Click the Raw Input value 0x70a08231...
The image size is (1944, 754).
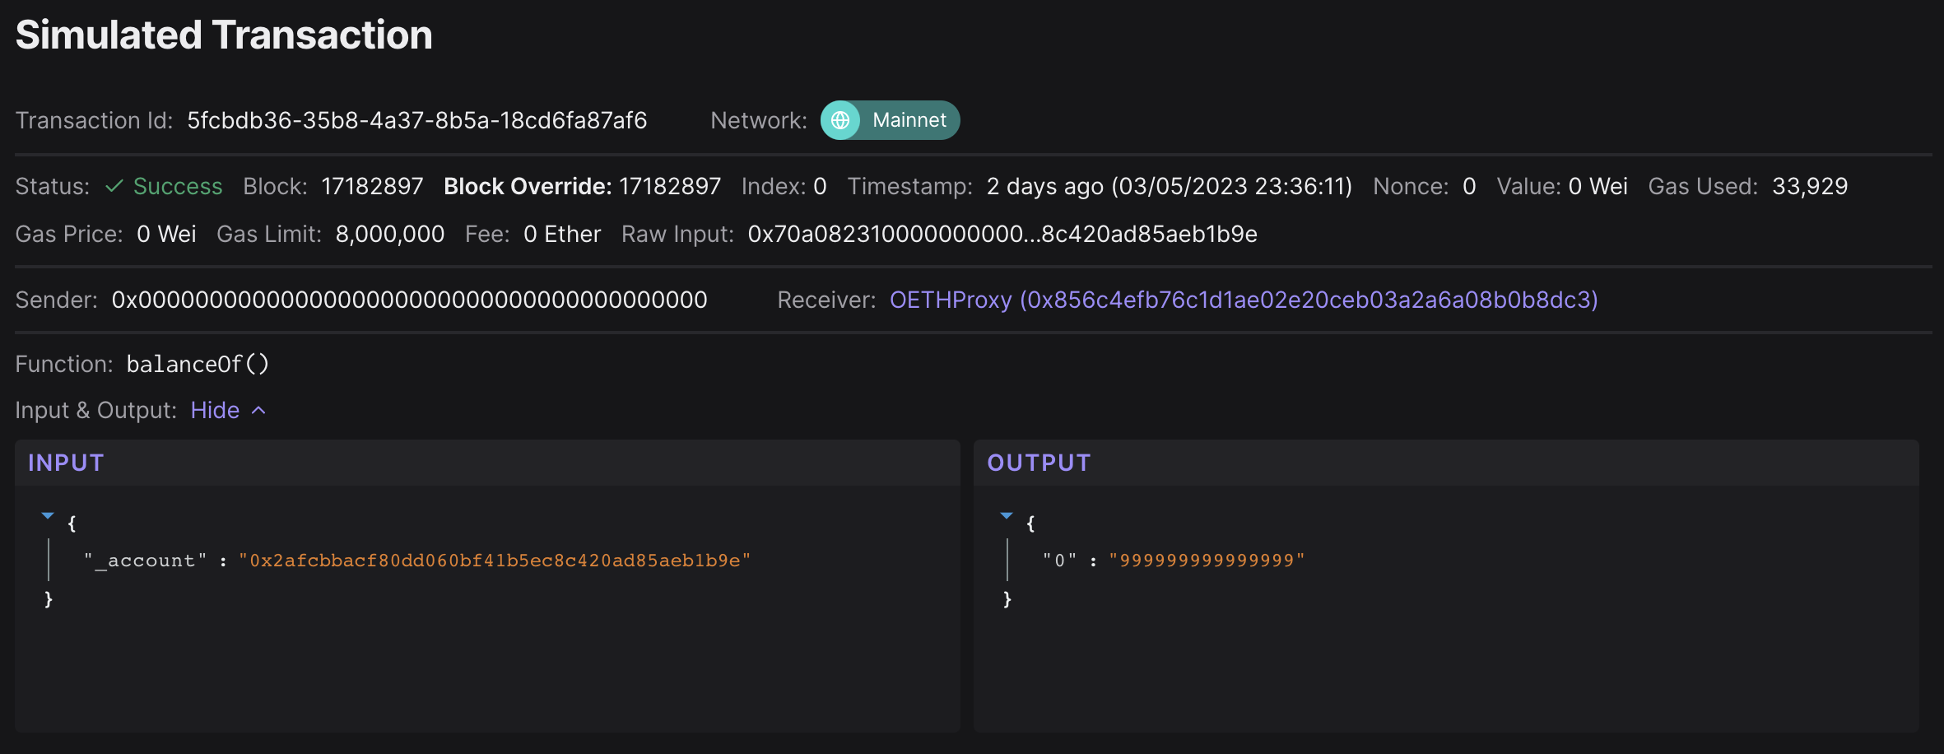pos(1002,234)
